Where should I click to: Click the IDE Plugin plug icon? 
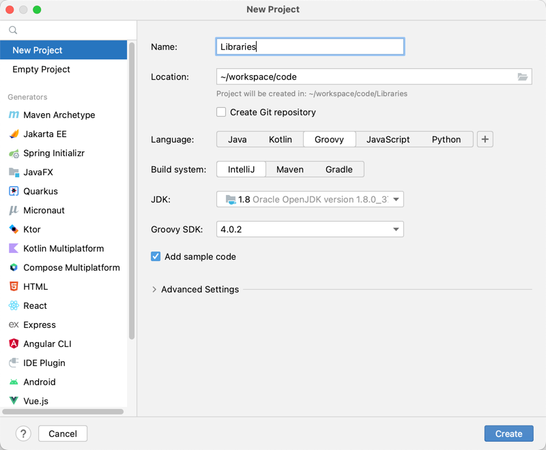coord(14,363)
